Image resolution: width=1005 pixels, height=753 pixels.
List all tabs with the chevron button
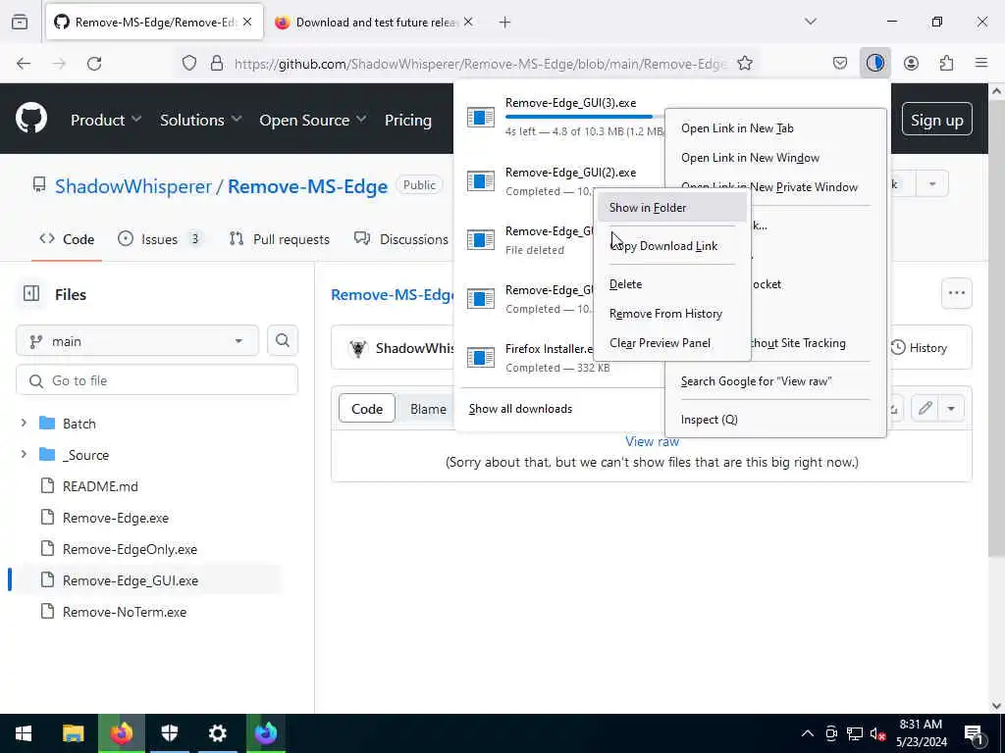(811, 22)
